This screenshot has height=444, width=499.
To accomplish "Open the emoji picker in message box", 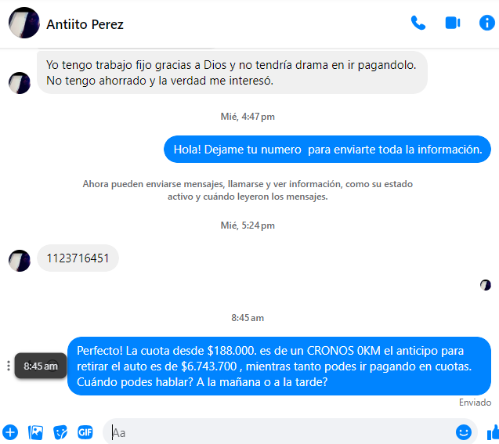I will pos(464,432).
